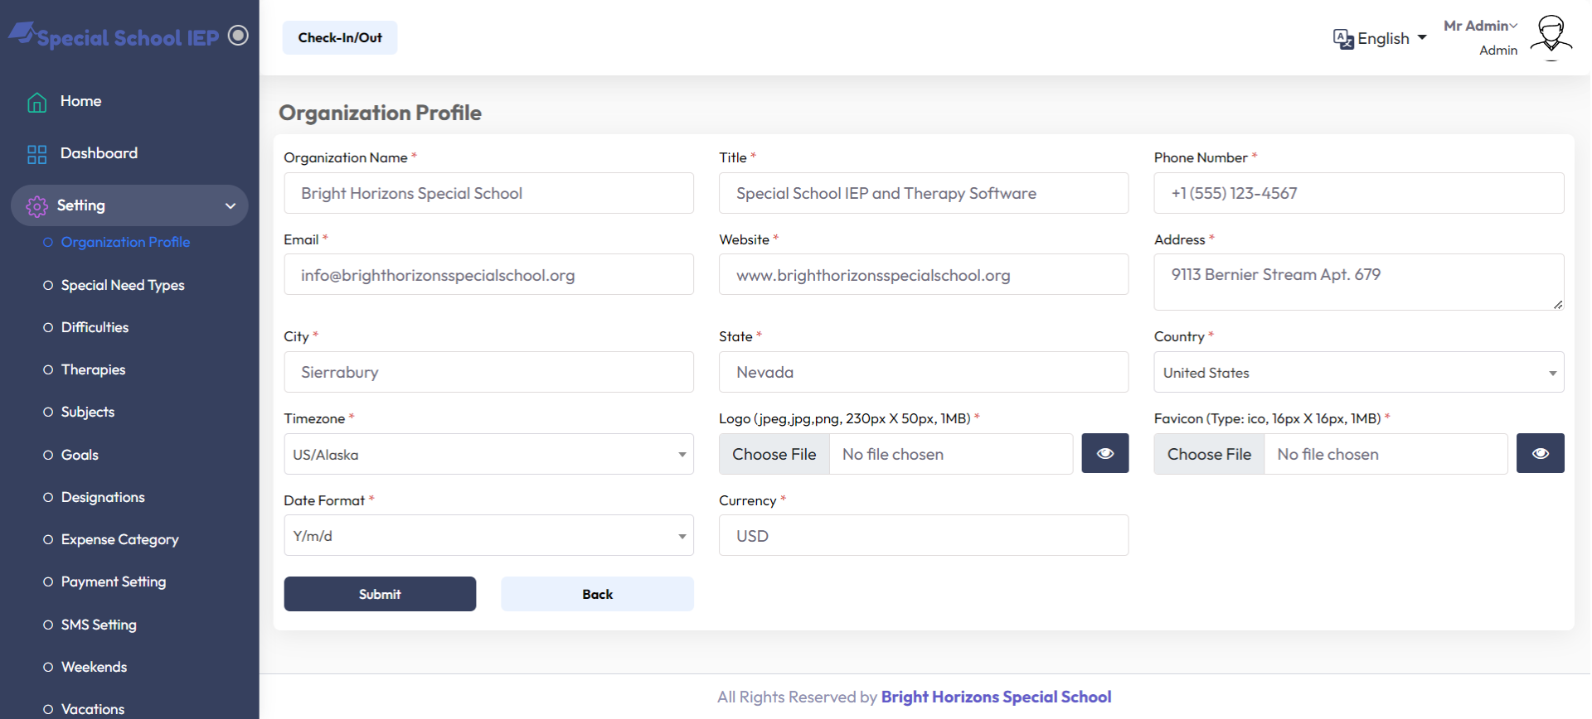Screen dimensions: 1592x719
Task: Open the Country dropdown
Action: tap(1357, 373)
